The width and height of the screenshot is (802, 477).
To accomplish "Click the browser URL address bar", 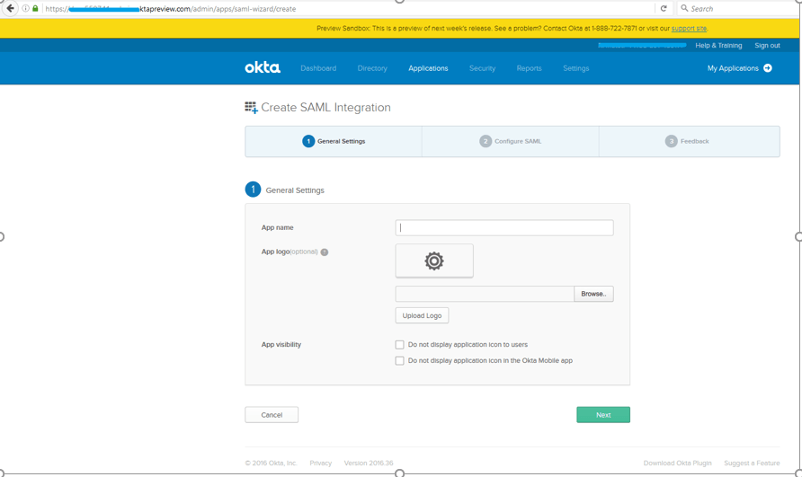I will [348, 9].
